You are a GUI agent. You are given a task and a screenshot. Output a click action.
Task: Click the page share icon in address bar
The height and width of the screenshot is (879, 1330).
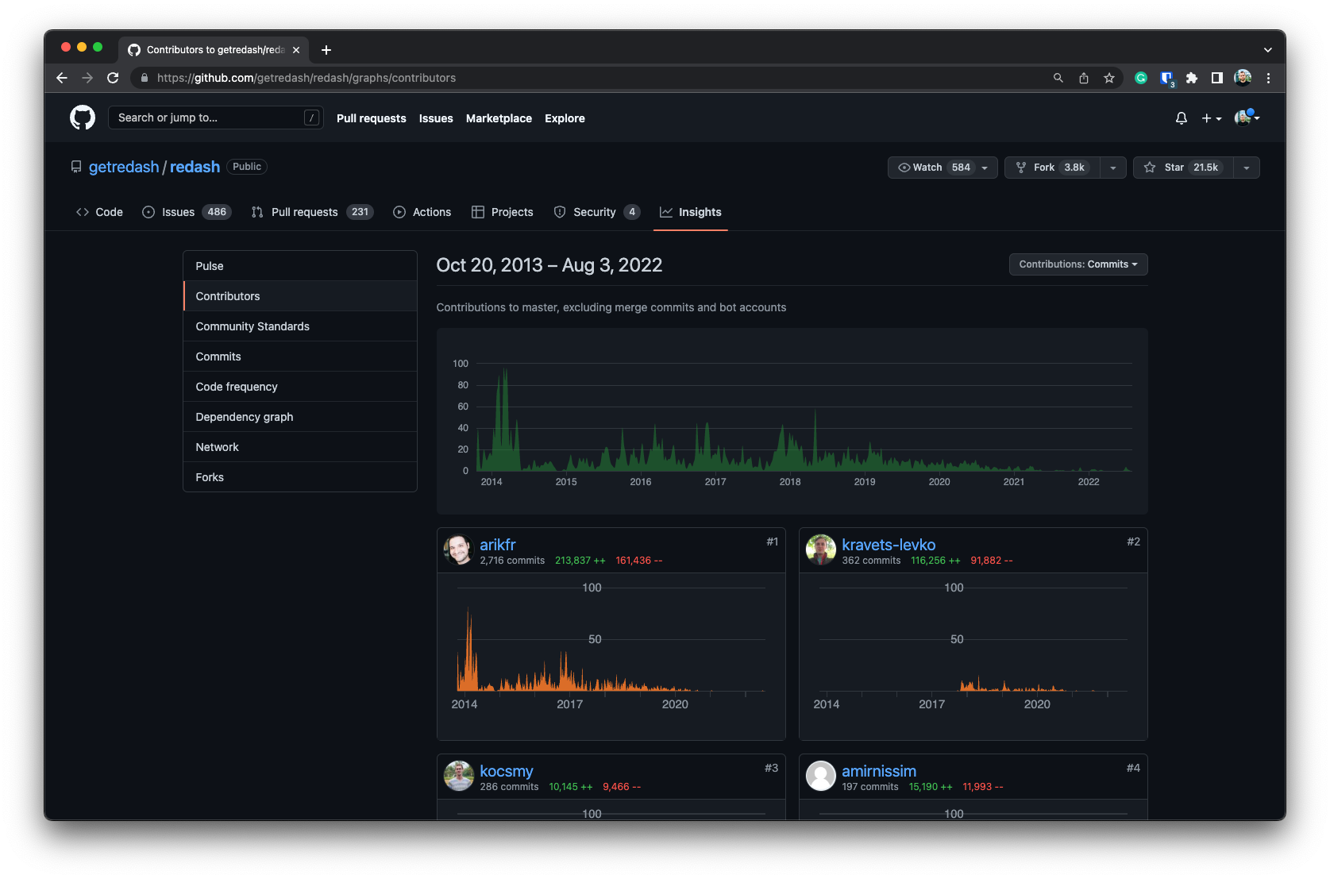click(x=1084, y=78)
